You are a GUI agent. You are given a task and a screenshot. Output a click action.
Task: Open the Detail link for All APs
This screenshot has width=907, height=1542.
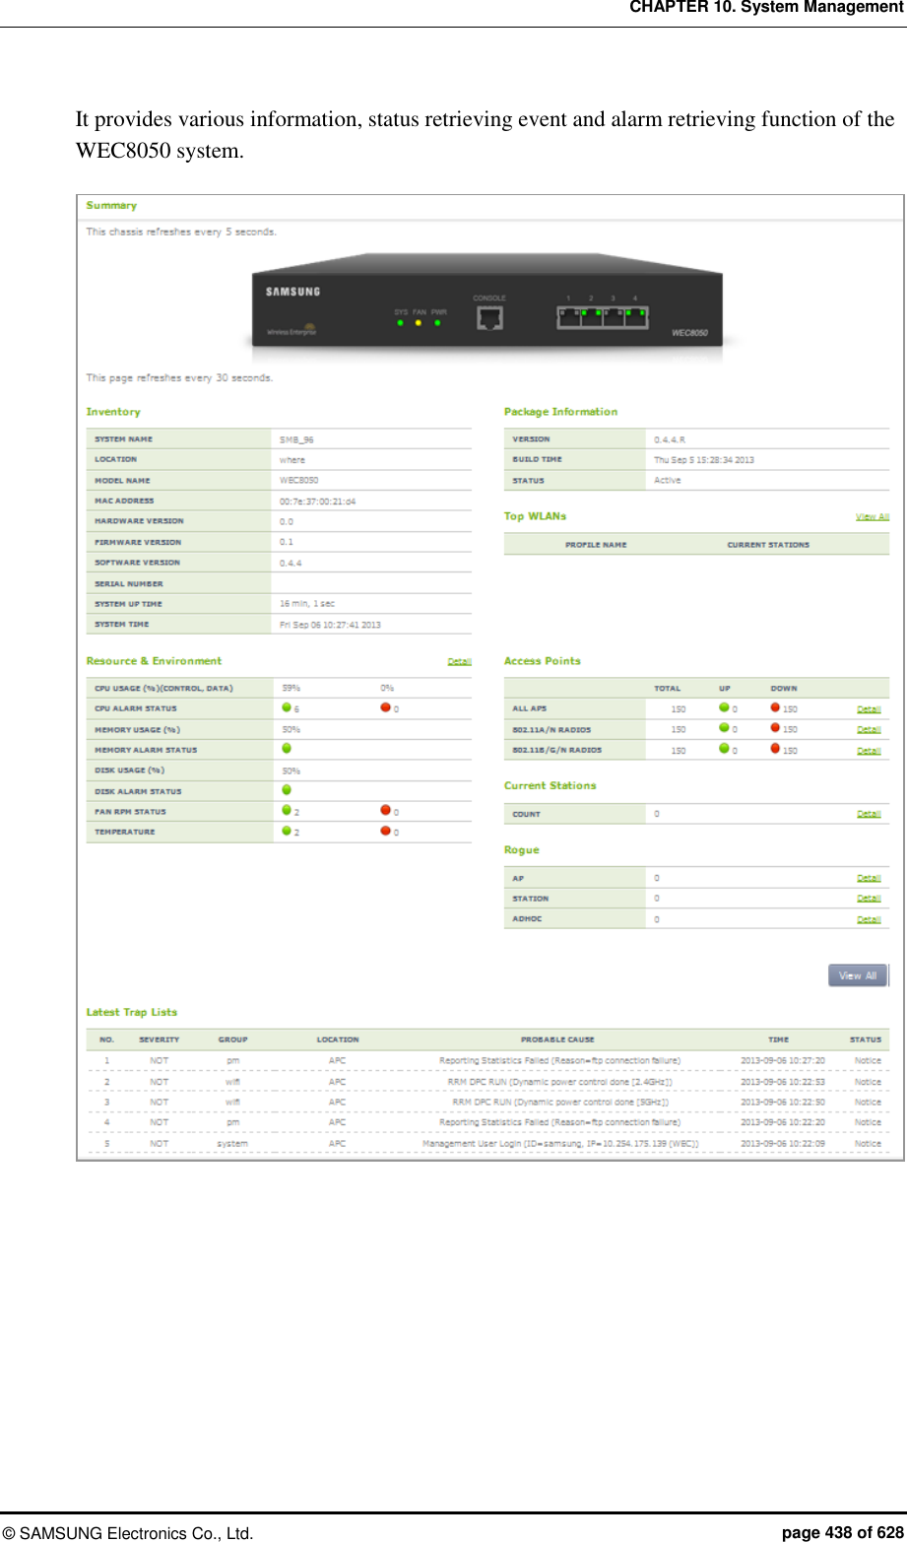[x=869, y=709]
